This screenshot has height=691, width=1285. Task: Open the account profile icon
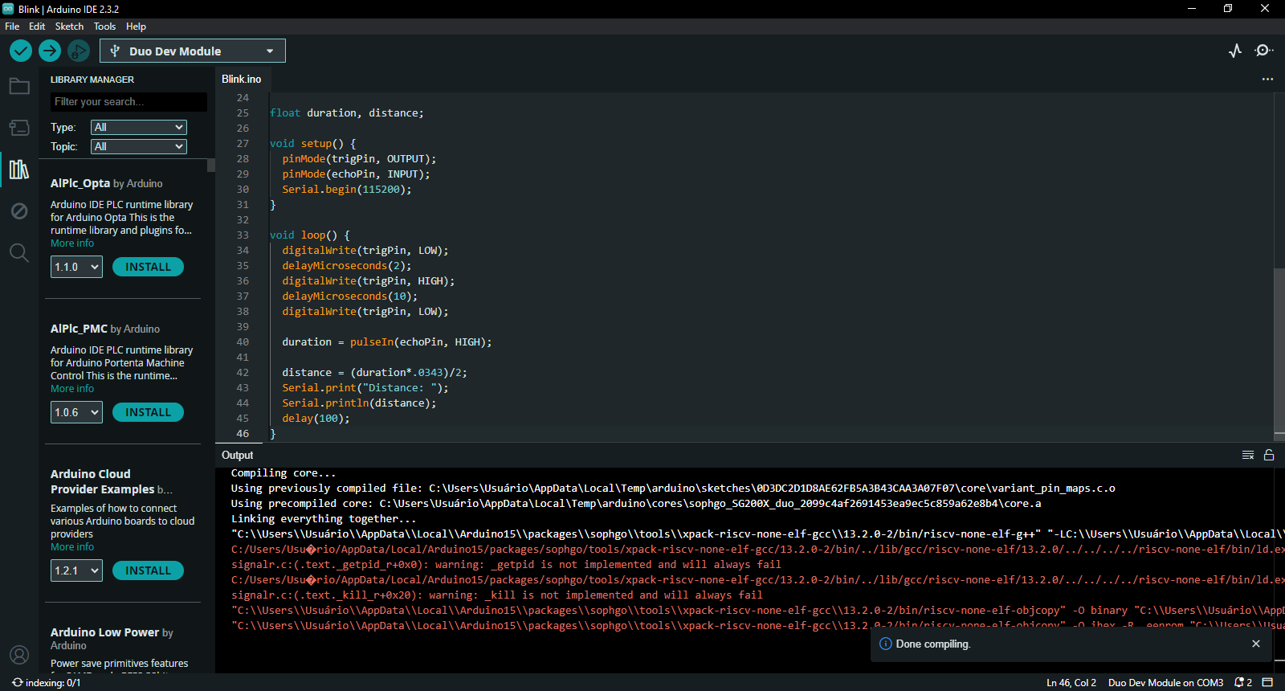pos(19,655)
